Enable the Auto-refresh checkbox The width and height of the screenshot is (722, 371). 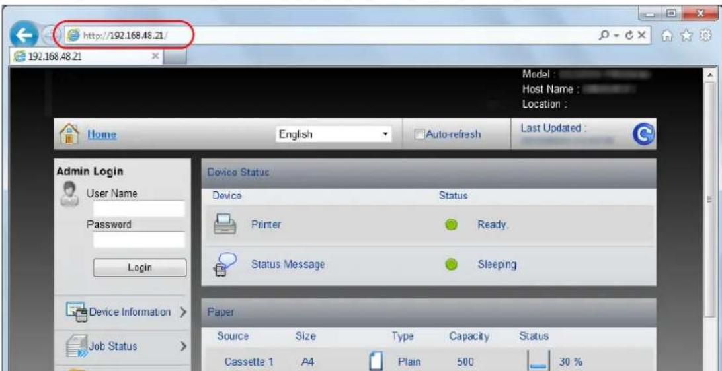[419, 134]
